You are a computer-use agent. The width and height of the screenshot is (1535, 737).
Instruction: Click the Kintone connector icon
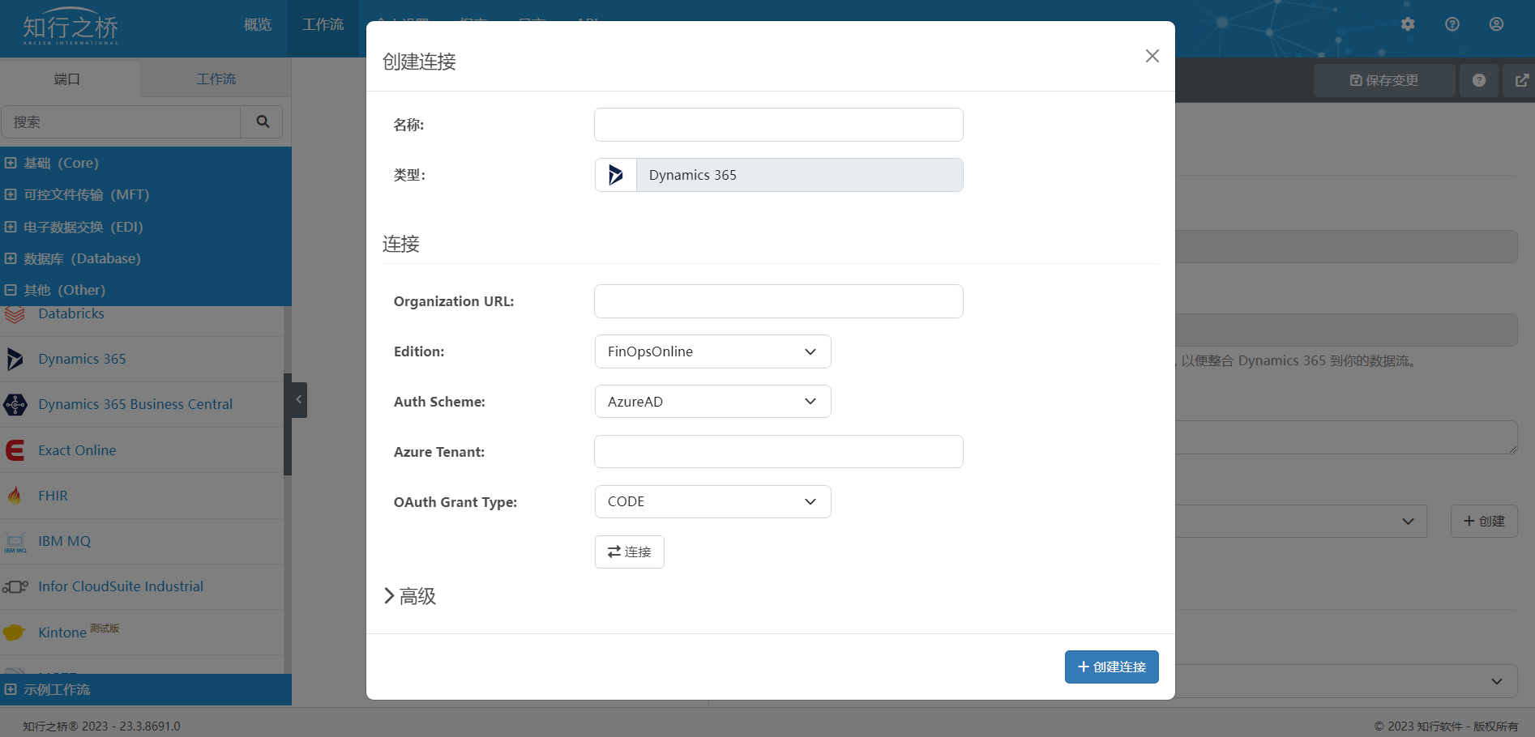tap(15, 633)
